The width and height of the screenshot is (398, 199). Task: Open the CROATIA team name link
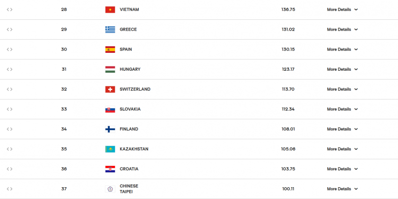click(x=129, y=169)
